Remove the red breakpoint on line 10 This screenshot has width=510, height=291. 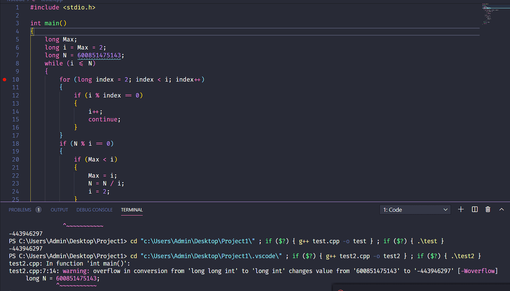pos(4,79)
